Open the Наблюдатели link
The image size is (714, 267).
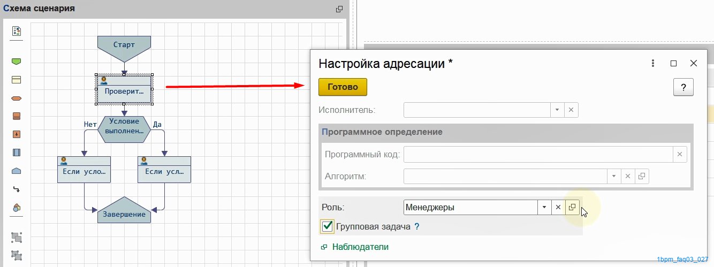(x=360, y=247)
